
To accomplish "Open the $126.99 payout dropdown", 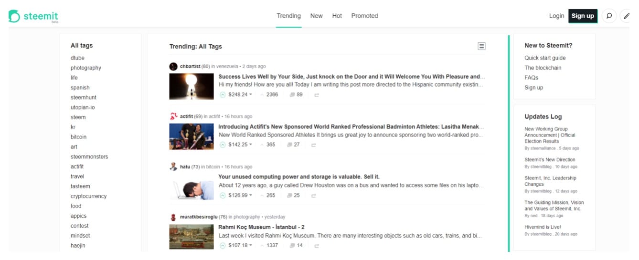I will 251,196.
